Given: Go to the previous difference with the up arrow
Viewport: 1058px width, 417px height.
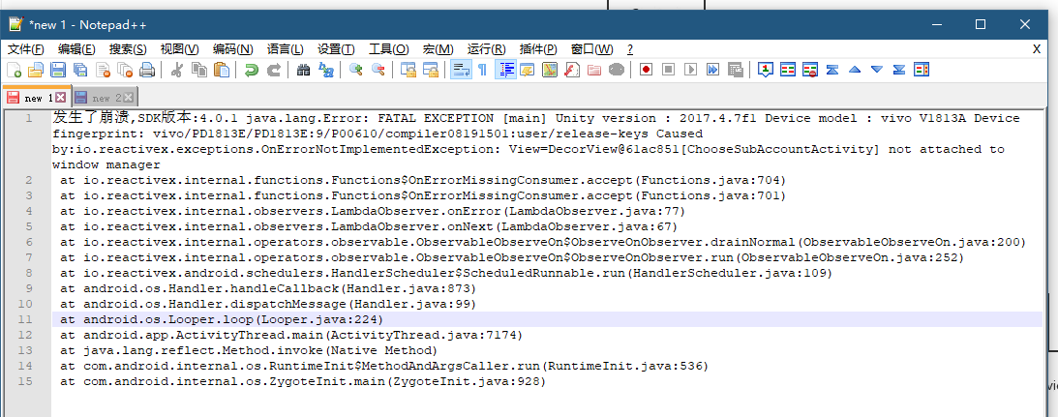Looking at the screenshot, I should 854,70.
